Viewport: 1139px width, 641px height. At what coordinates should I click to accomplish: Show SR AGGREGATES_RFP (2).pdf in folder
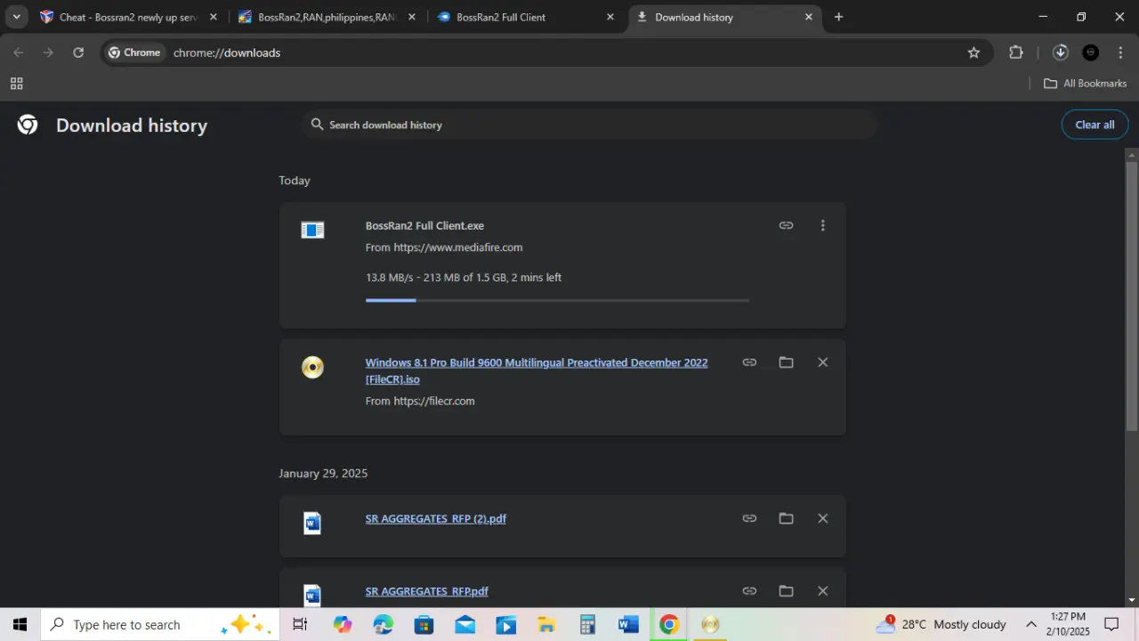tap(786, 518)
